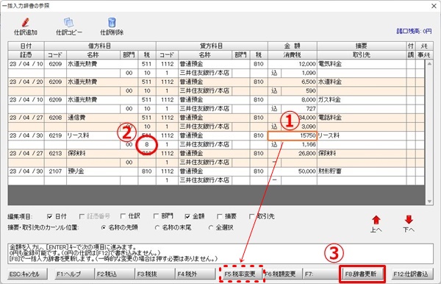The width and height of the screenshot is (441, 284).
Task: Move row down with 下へ arrow
Action: 409,220
